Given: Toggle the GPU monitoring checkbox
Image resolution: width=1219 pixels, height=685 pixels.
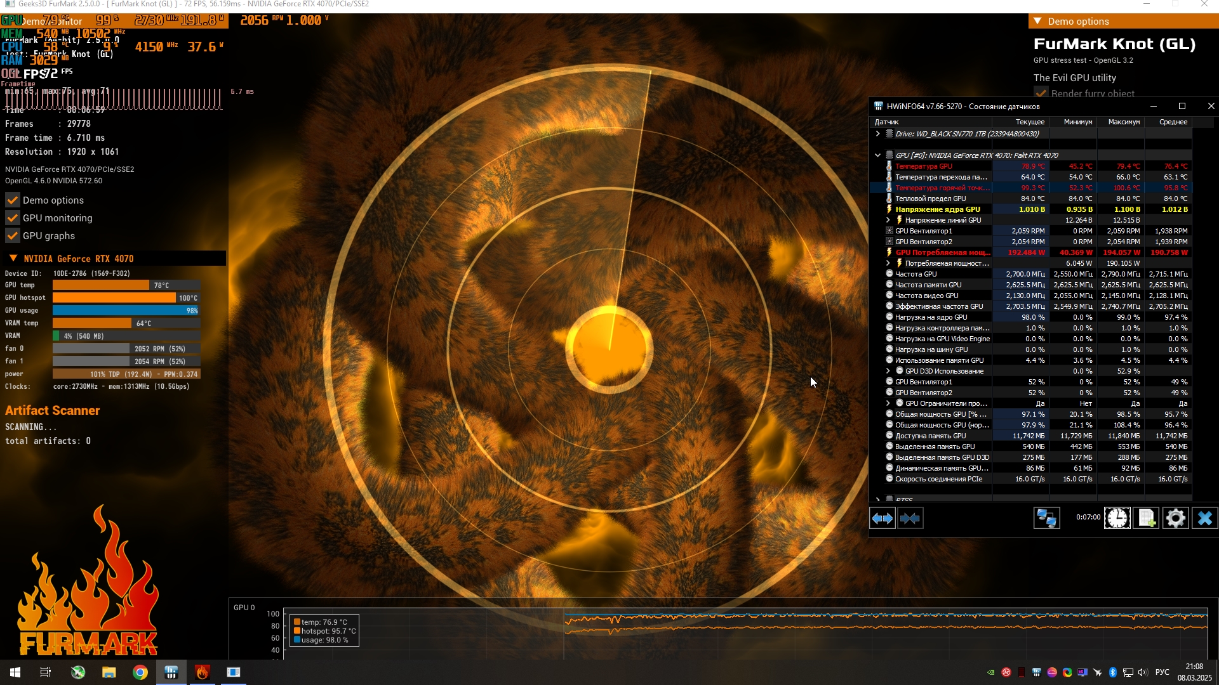Looking at the screenshot, I should (x=13, y=218).
